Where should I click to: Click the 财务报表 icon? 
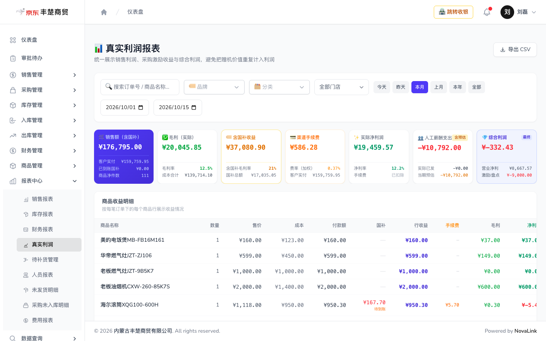click(x=26, y=230)
